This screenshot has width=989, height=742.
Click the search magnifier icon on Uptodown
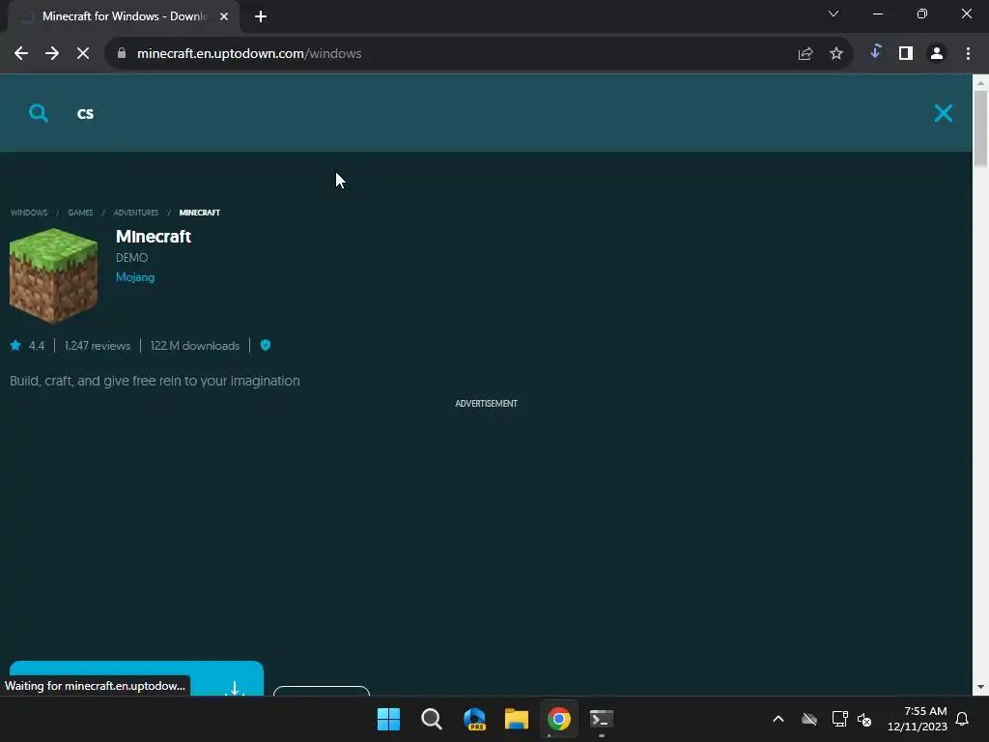(x=39, y=113)
